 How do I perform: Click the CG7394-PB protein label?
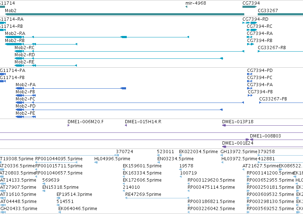(x=260, y=92)
